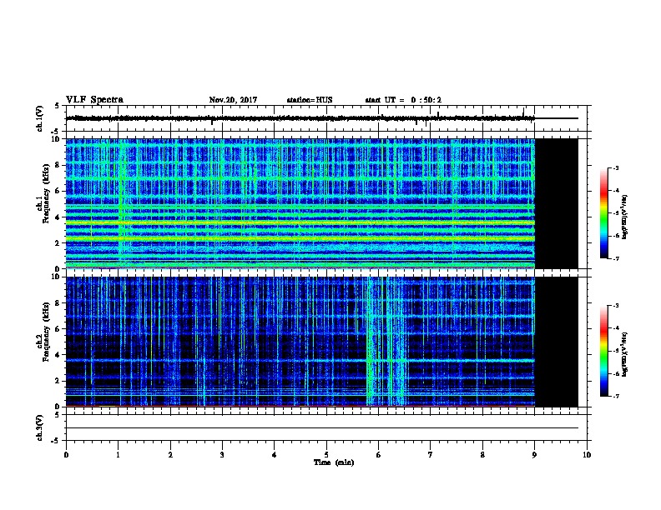Click the 'station=HUS' label
661x510 pixels.
point(310,100)
